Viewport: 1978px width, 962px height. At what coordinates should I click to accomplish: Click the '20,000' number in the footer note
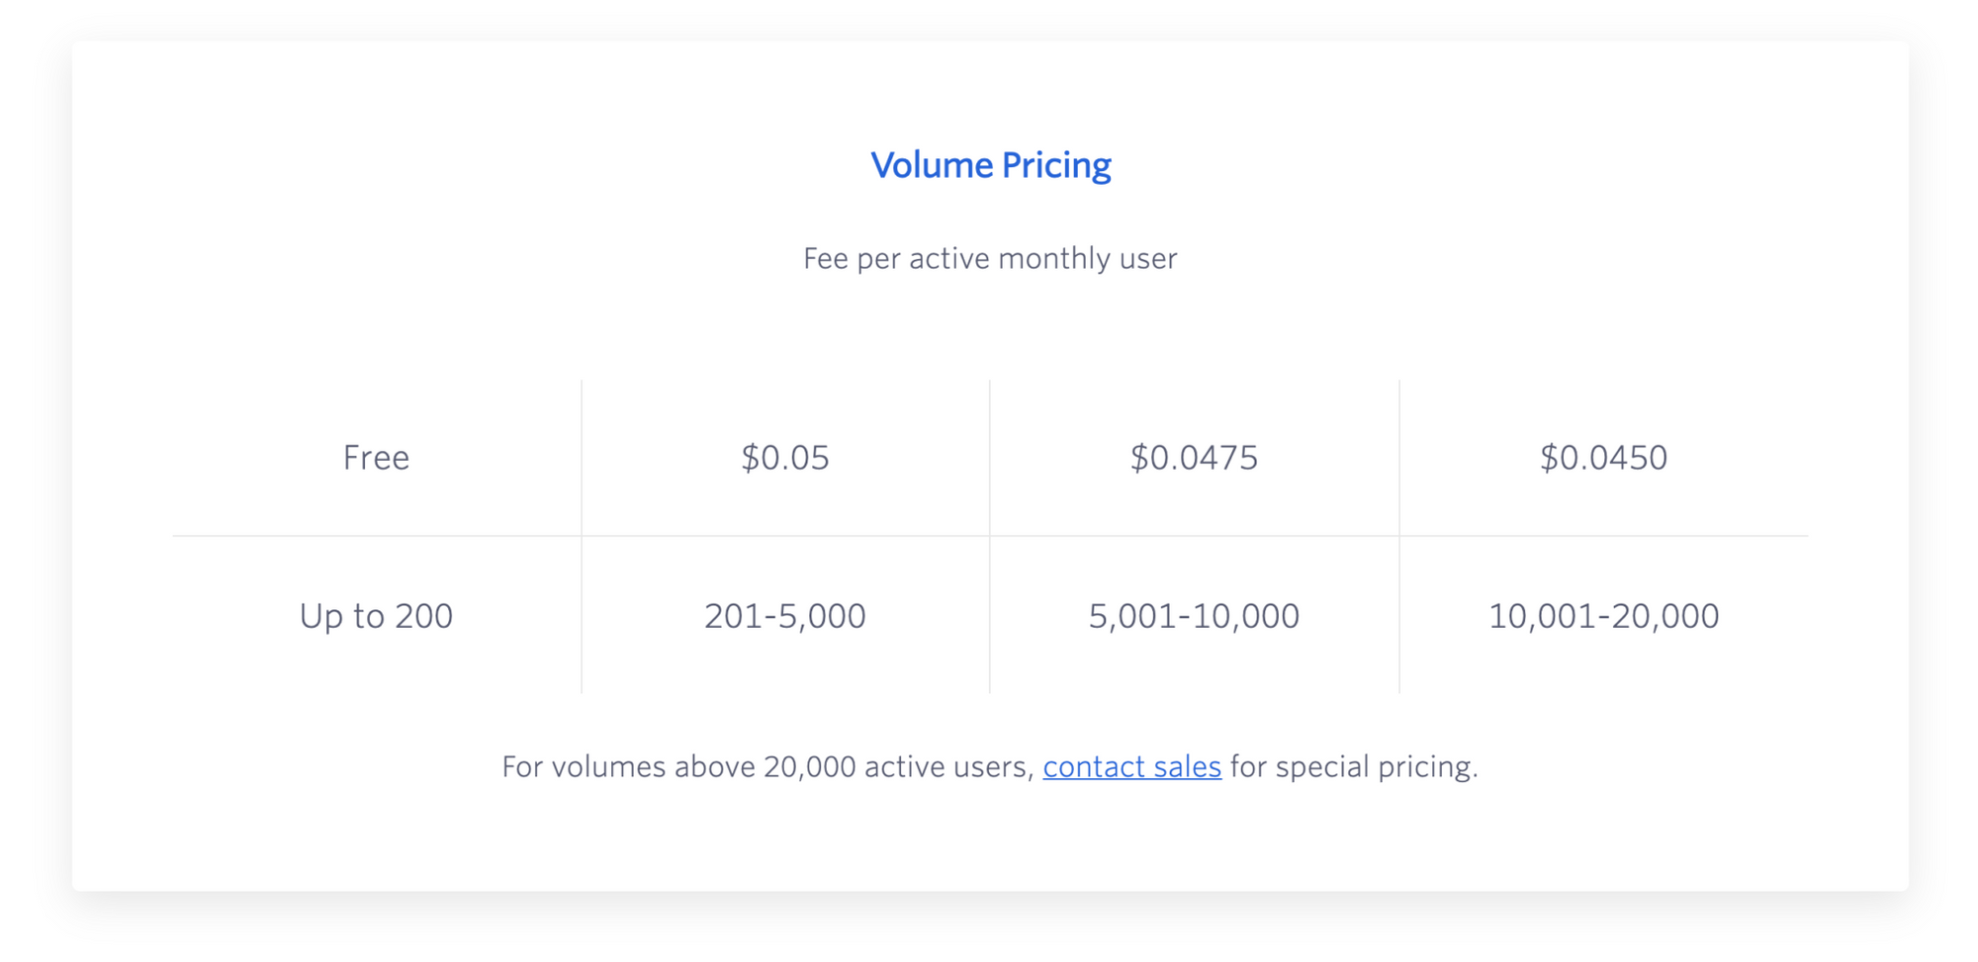[810, 766]
